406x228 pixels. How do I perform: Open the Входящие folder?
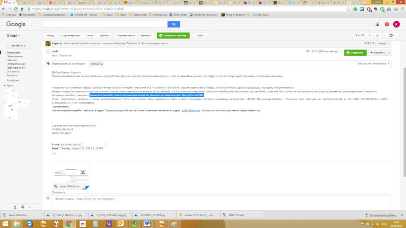point(13,52)
